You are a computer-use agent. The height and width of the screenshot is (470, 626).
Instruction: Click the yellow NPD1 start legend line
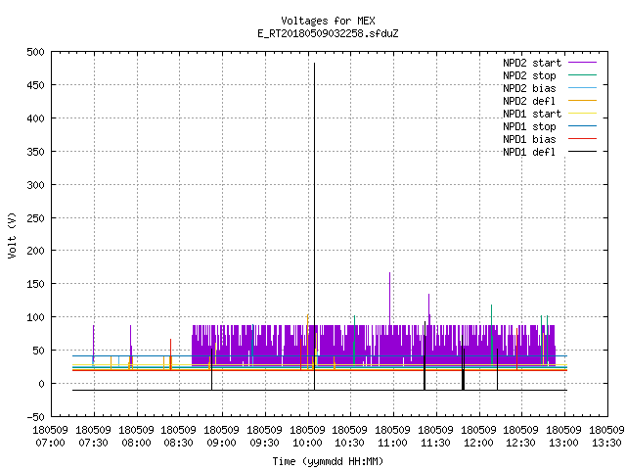[x=583, y=114]
